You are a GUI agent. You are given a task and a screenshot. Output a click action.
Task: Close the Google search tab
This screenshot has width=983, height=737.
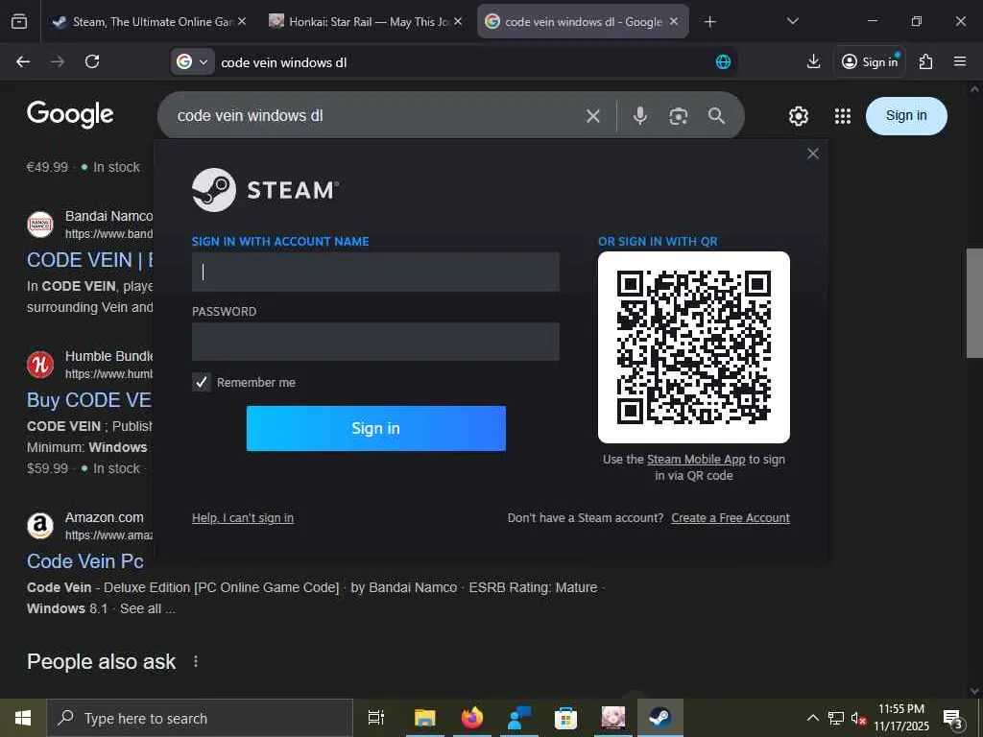coord(674,22)
